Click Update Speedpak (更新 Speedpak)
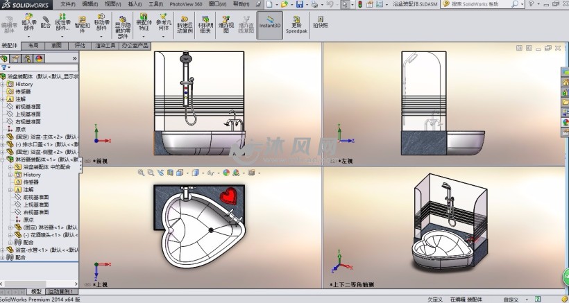The image size is (569, 303). pos(296,25)
